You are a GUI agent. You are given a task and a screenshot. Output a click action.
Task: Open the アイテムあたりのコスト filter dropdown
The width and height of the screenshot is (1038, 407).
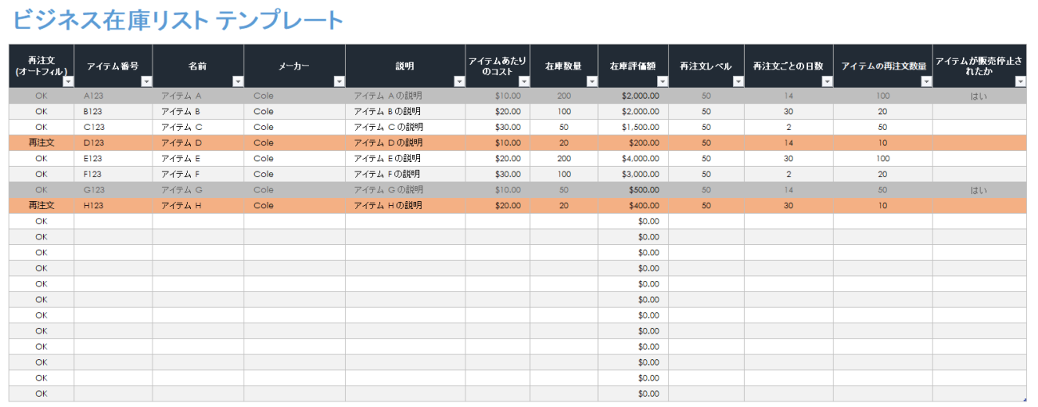click(524, 81)
